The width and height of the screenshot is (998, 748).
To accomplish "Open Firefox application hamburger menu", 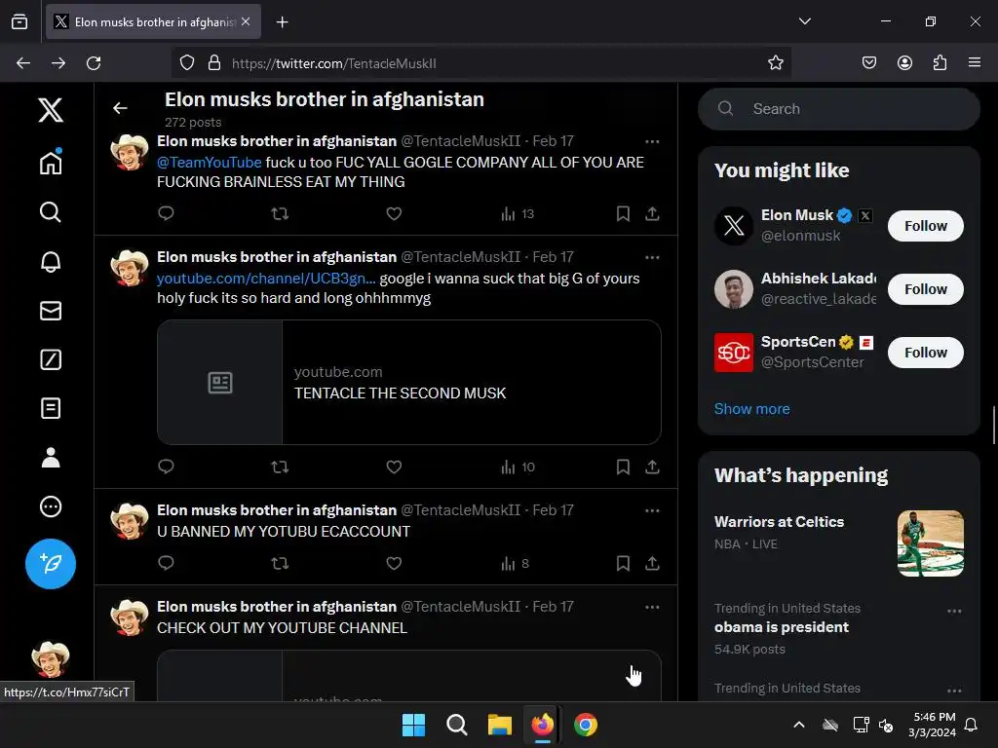I will [975, 62].
